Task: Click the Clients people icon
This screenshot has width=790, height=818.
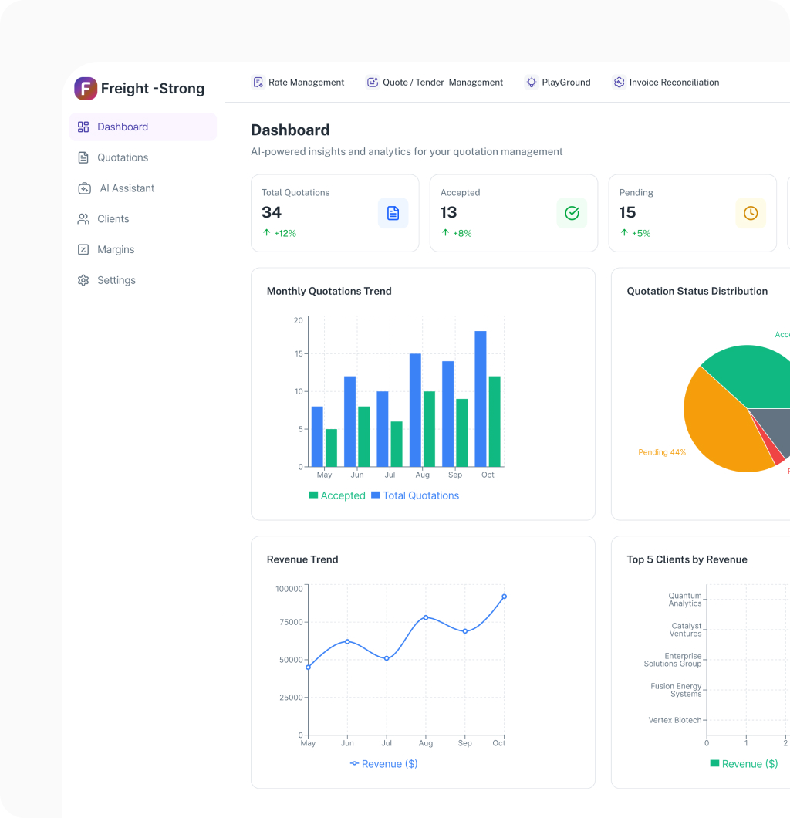Action: click(83, 218)
